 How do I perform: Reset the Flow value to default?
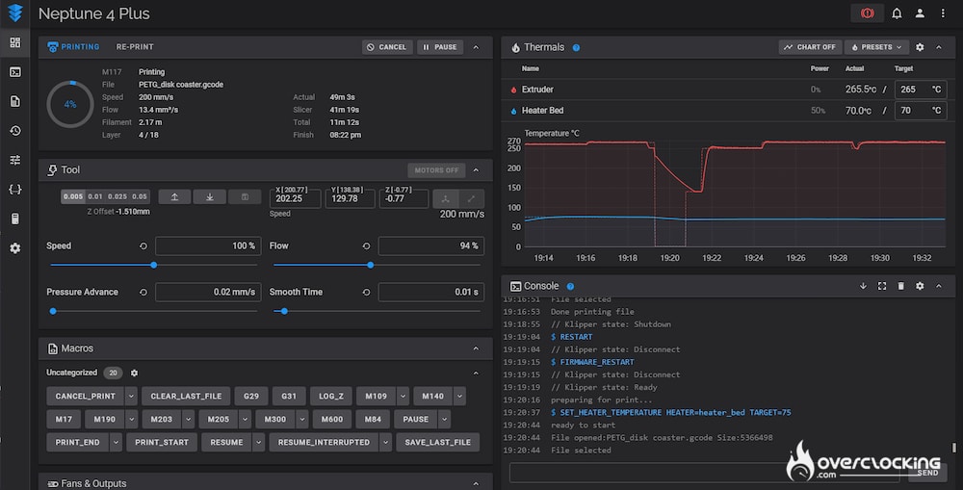(x=367, y=245)
